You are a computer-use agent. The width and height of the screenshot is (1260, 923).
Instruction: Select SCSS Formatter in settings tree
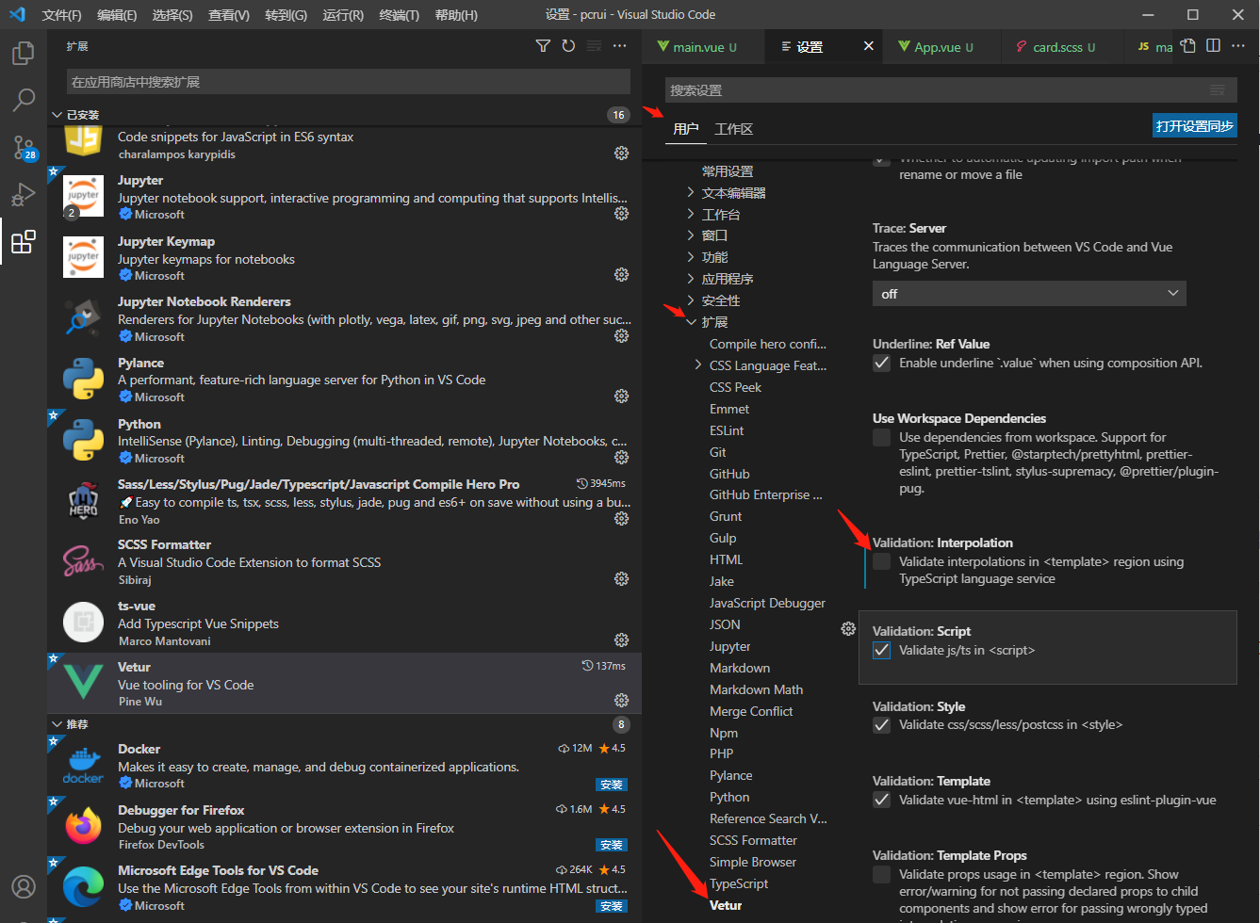pos(753,840)
